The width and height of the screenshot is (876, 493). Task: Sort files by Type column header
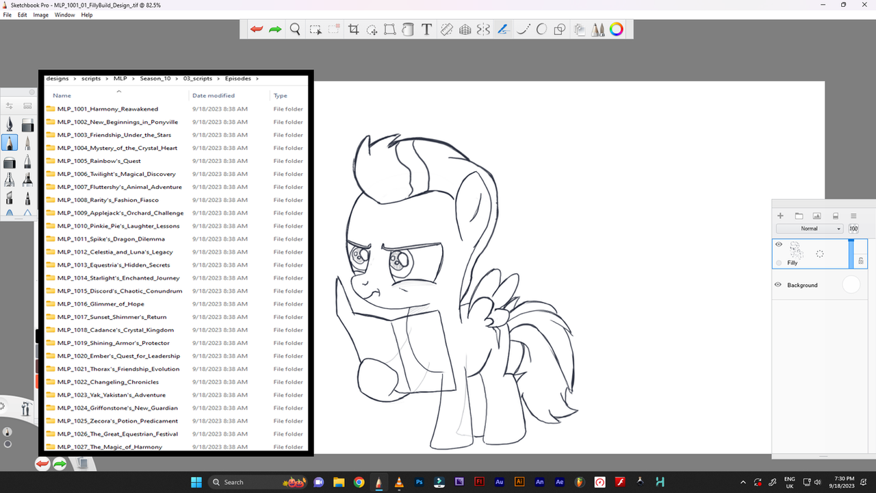(281, 96)
